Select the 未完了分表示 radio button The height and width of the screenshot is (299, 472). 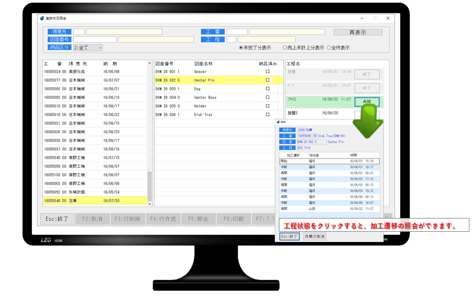(x=241, y=48)
